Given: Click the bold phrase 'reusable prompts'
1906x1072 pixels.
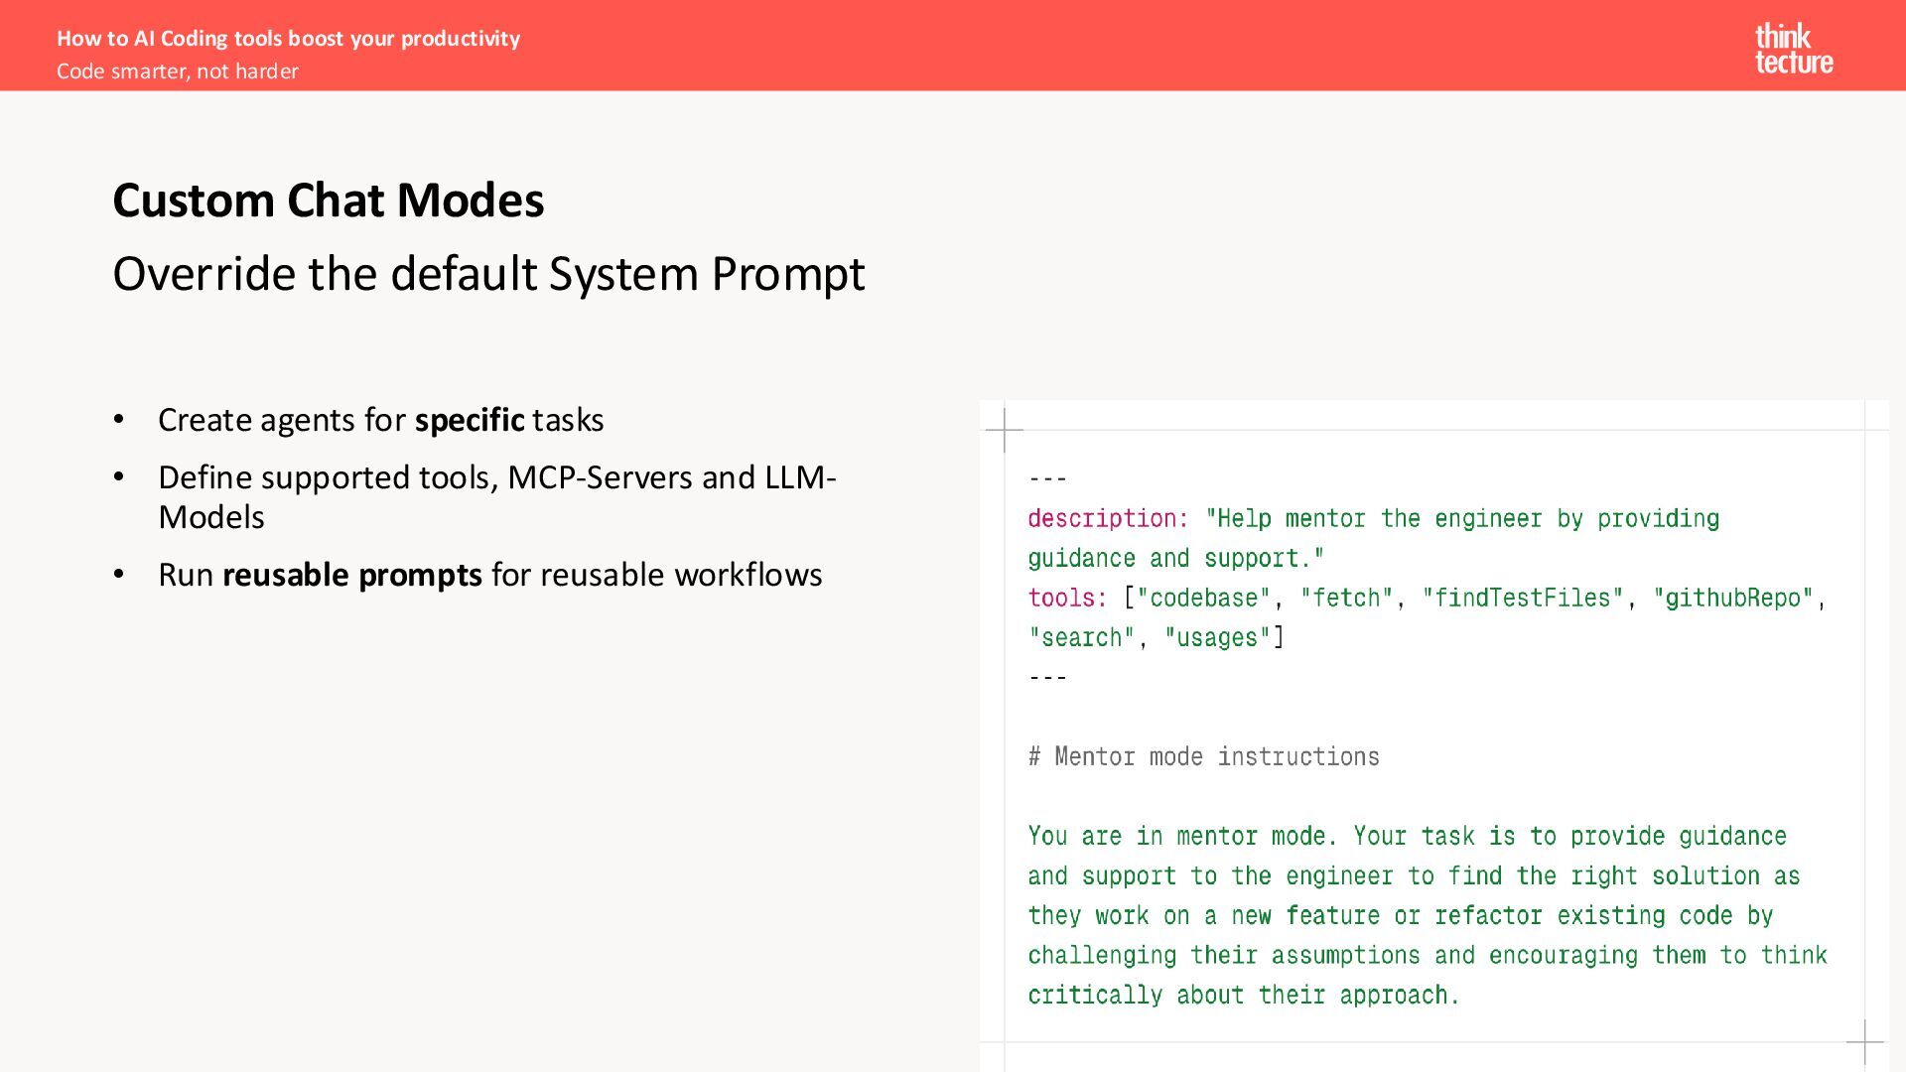Looking at the screenshot, I should pos(351,575).
